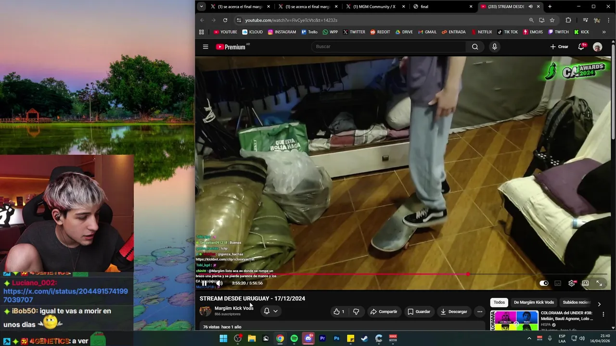Image resolution: width=616 pixels, height=346 pixels.
Task: Open Windows Start menu
Action: point(223,339)
